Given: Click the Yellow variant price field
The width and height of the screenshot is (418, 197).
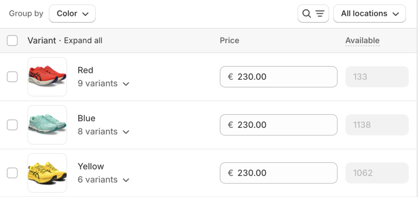Looking at the screenshot, I should [278, 173].
